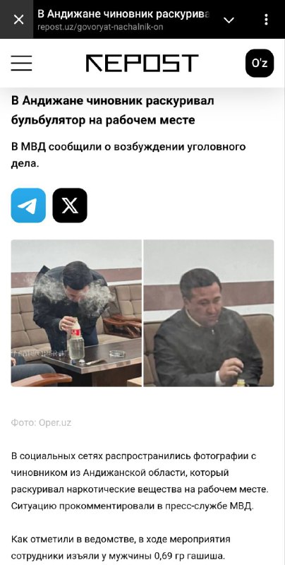Open the hamburger navigation menu
The width and height of the screenshot is (285, 565).
(21, 63)
